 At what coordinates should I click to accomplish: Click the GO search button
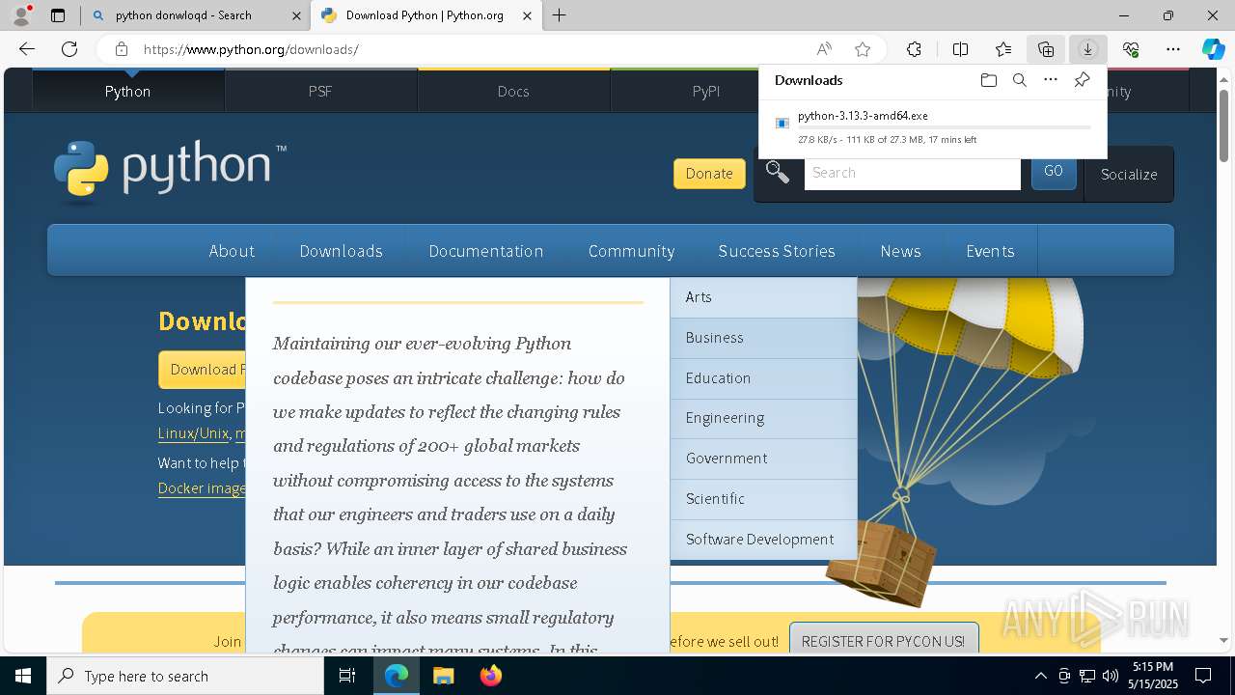click(1054, 171)
